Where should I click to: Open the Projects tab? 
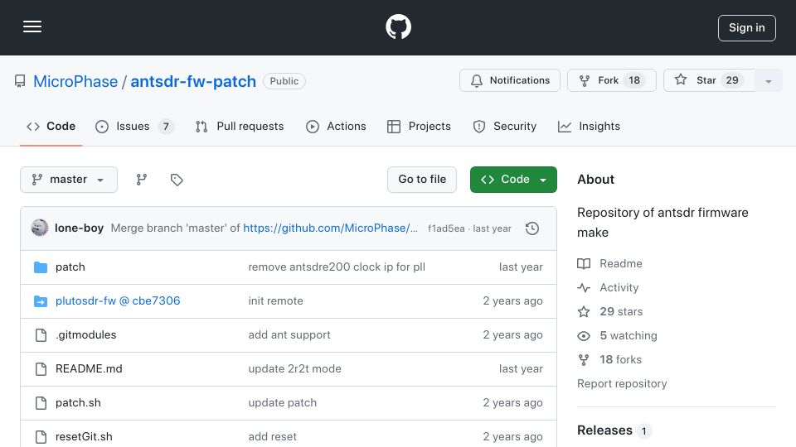pyautogui.click(x=419, y=126)
